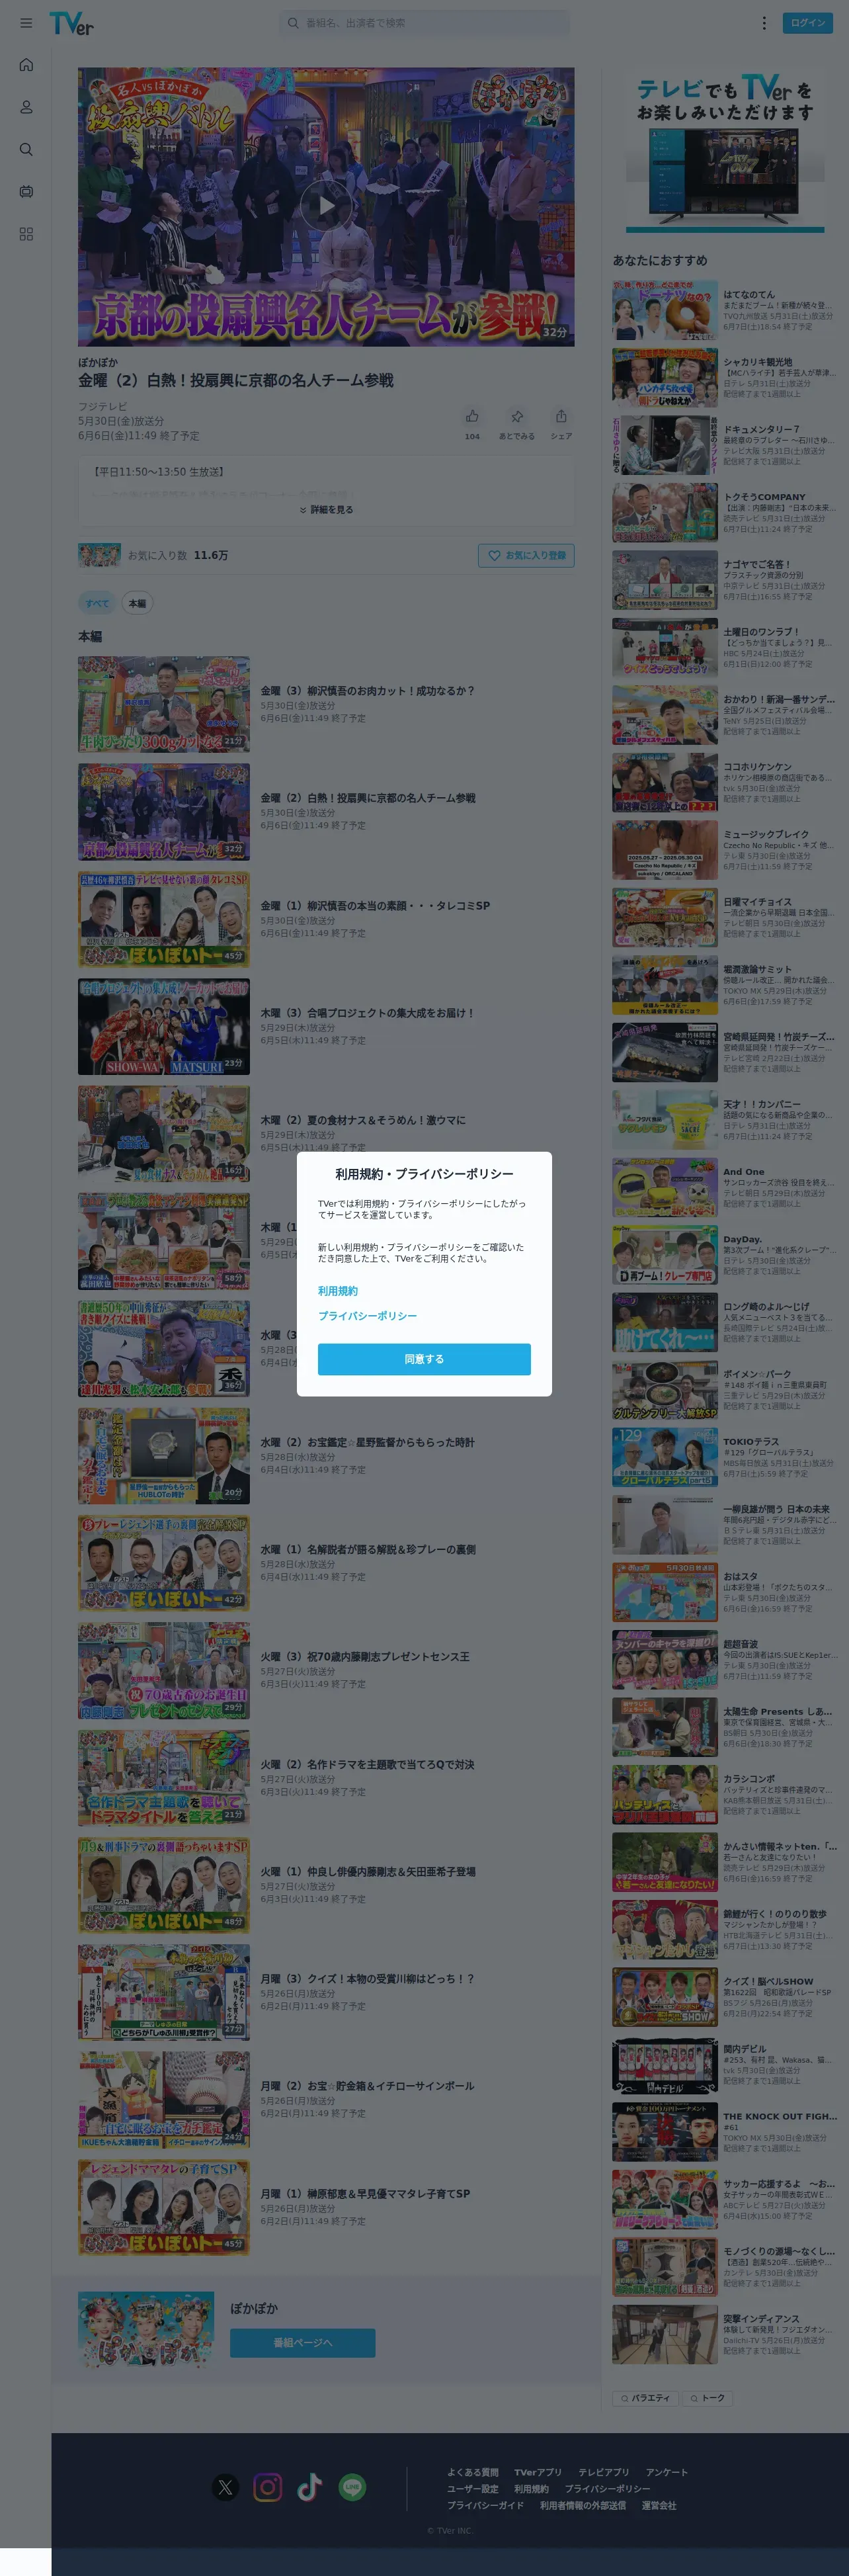Open the categories grid icon
849x2576 pixels.
click(x=26, y=233)
